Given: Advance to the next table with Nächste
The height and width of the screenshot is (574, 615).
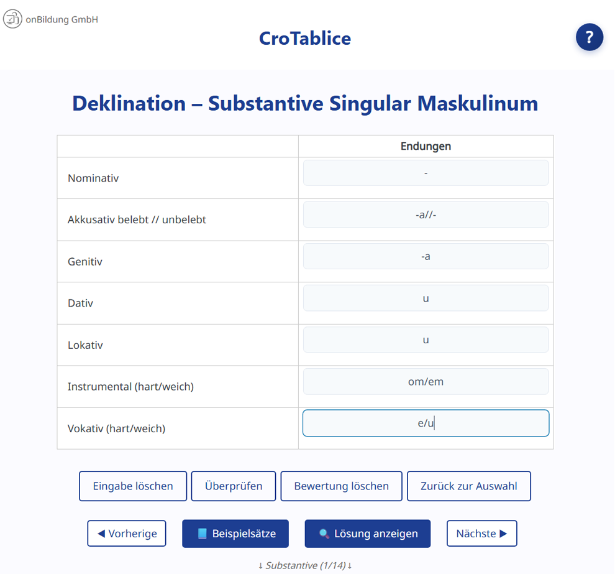Looking at the screenshot, I should pyautogui.click(x=482, y=533).
